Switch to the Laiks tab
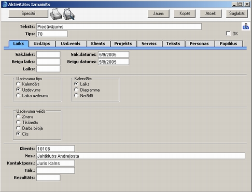Viewport: 252px width, 192px height. (19, 43)
